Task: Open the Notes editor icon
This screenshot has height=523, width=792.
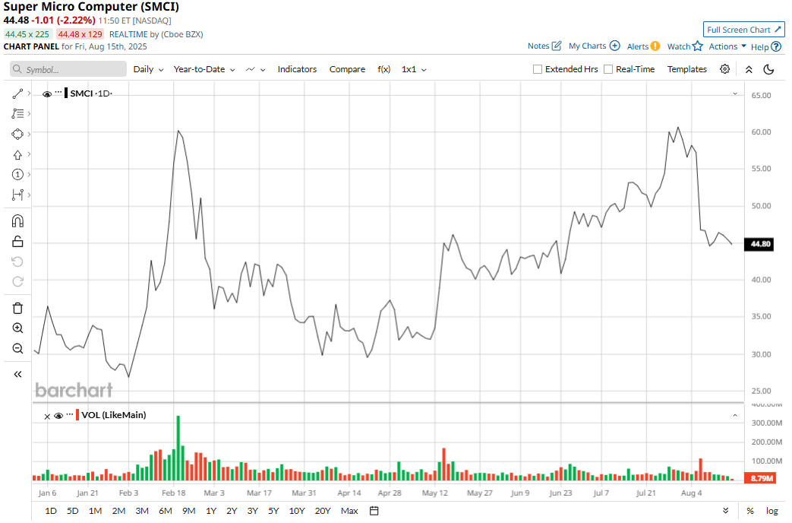Action: (557, 46)
